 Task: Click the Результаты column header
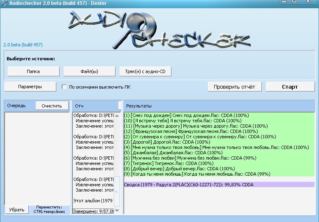[x=139, y=106]
